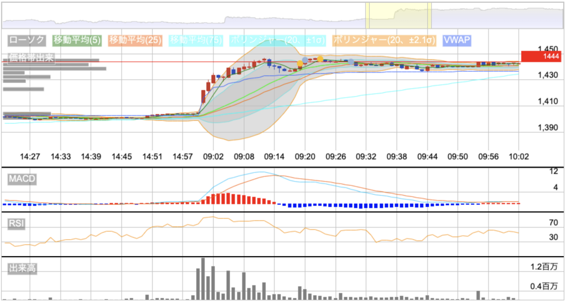Viewport: 566px width, 302px height.
Task: Click the 1,390 price axis label
Action: click(548, 128)
